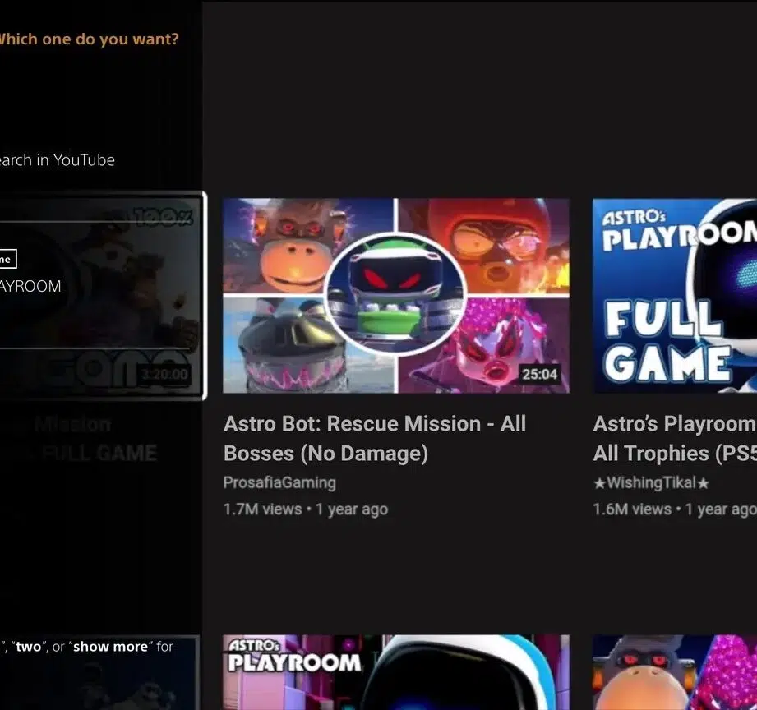This screenshot has height=710, width=757.
Task: Open bottom right monkey boss thumbnail
Action: (x=674, y=672)
